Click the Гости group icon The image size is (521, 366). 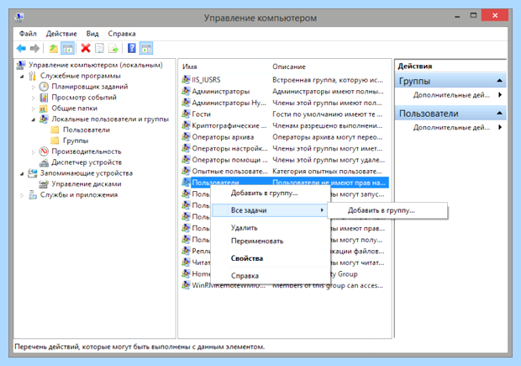(186, 114)
